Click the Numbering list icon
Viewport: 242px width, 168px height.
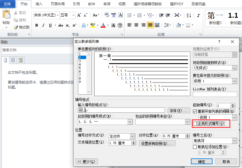pyautogui.click(x=140, y=15)
